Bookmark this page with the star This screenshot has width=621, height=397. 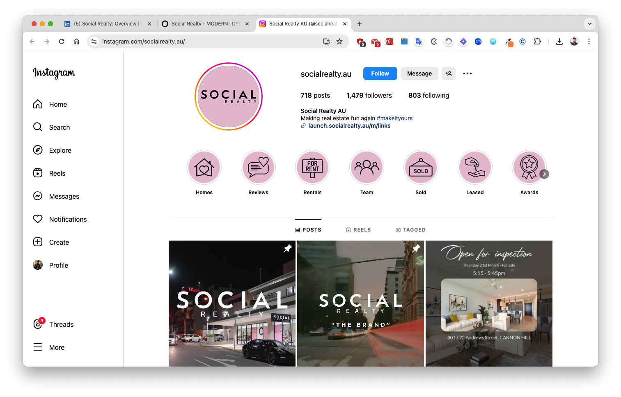point(339,41)
